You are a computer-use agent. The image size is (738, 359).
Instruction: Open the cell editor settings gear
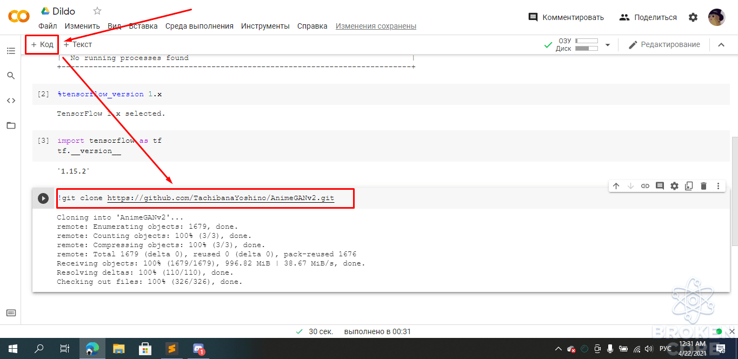[674, 186]
